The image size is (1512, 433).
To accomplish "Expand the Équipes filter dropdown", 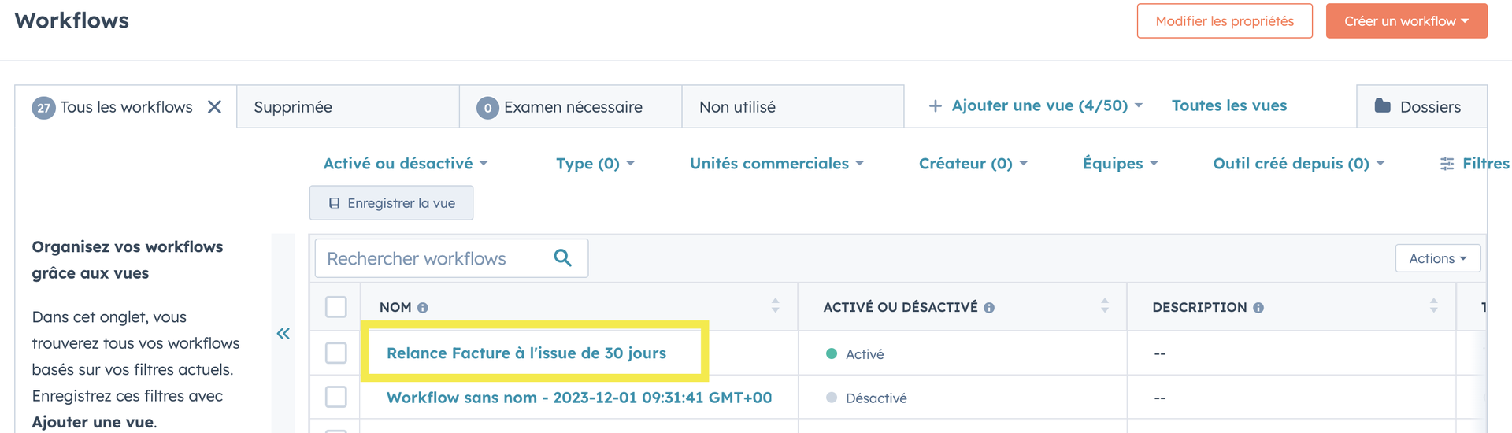I will (1121, 164).
